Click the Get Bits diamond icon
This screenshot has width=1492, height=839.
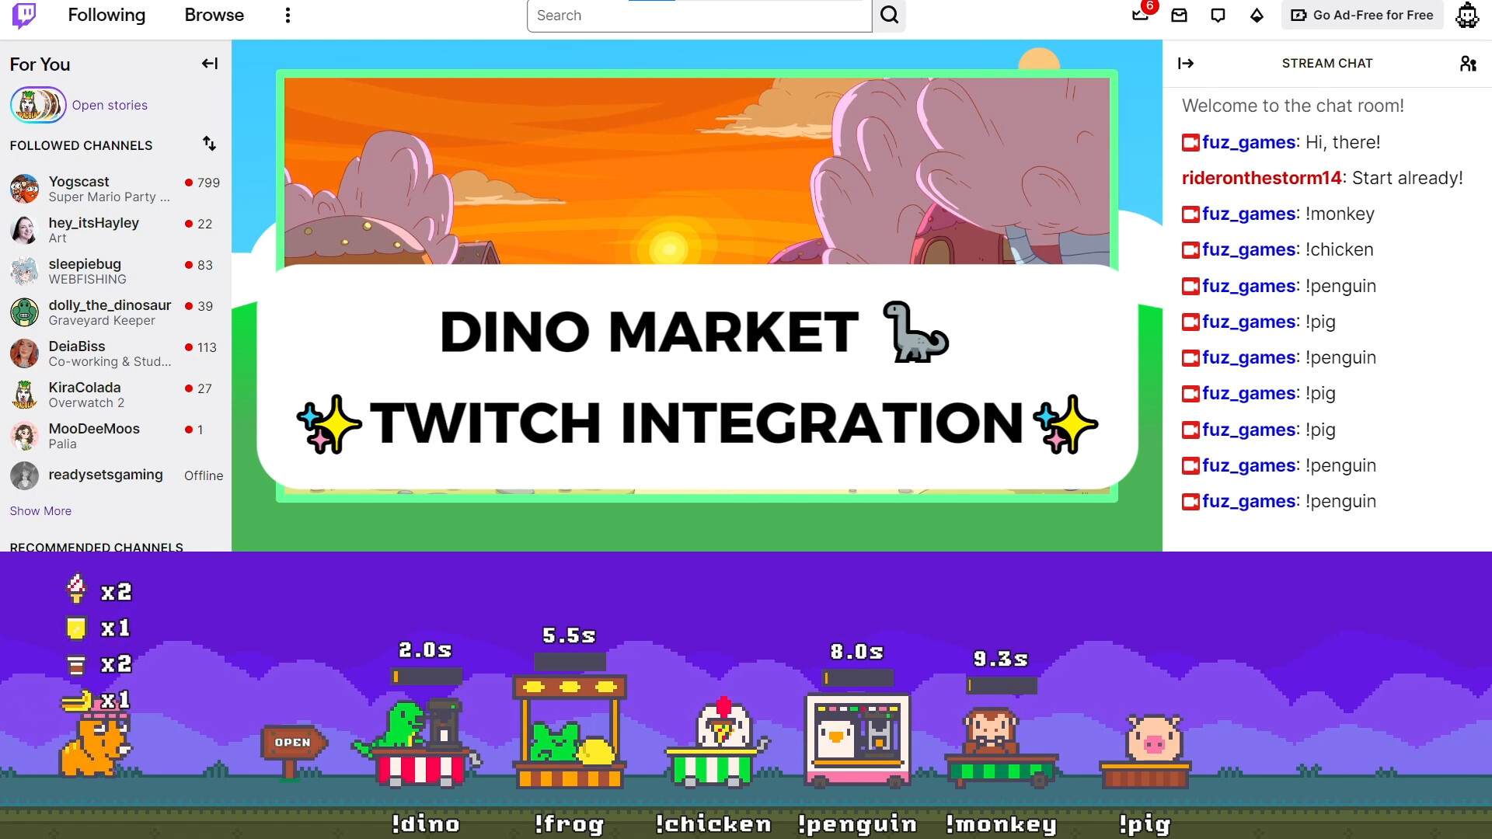click(x=1257, y=16)
